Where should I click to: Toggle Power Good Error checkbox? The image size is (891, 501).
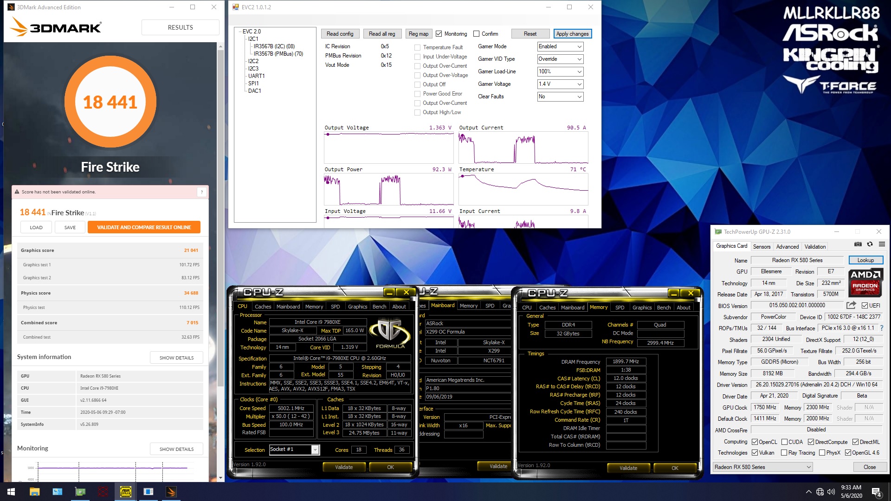417,94
